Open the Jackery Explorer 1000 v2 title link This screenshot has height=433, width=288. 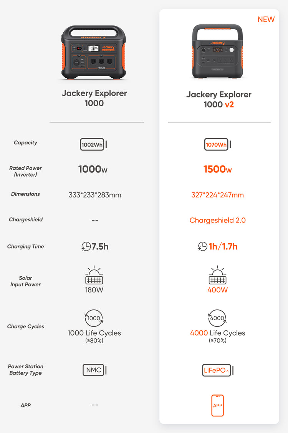[x=218, y=99]
